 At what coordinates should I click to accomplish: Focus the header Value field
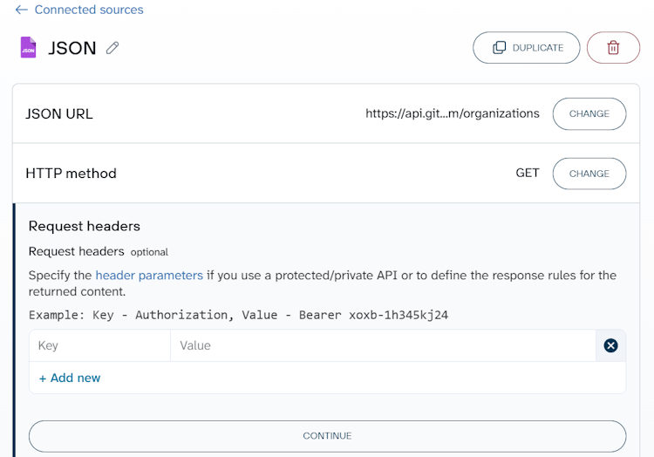pyautogui.click(x=383, y=345)
